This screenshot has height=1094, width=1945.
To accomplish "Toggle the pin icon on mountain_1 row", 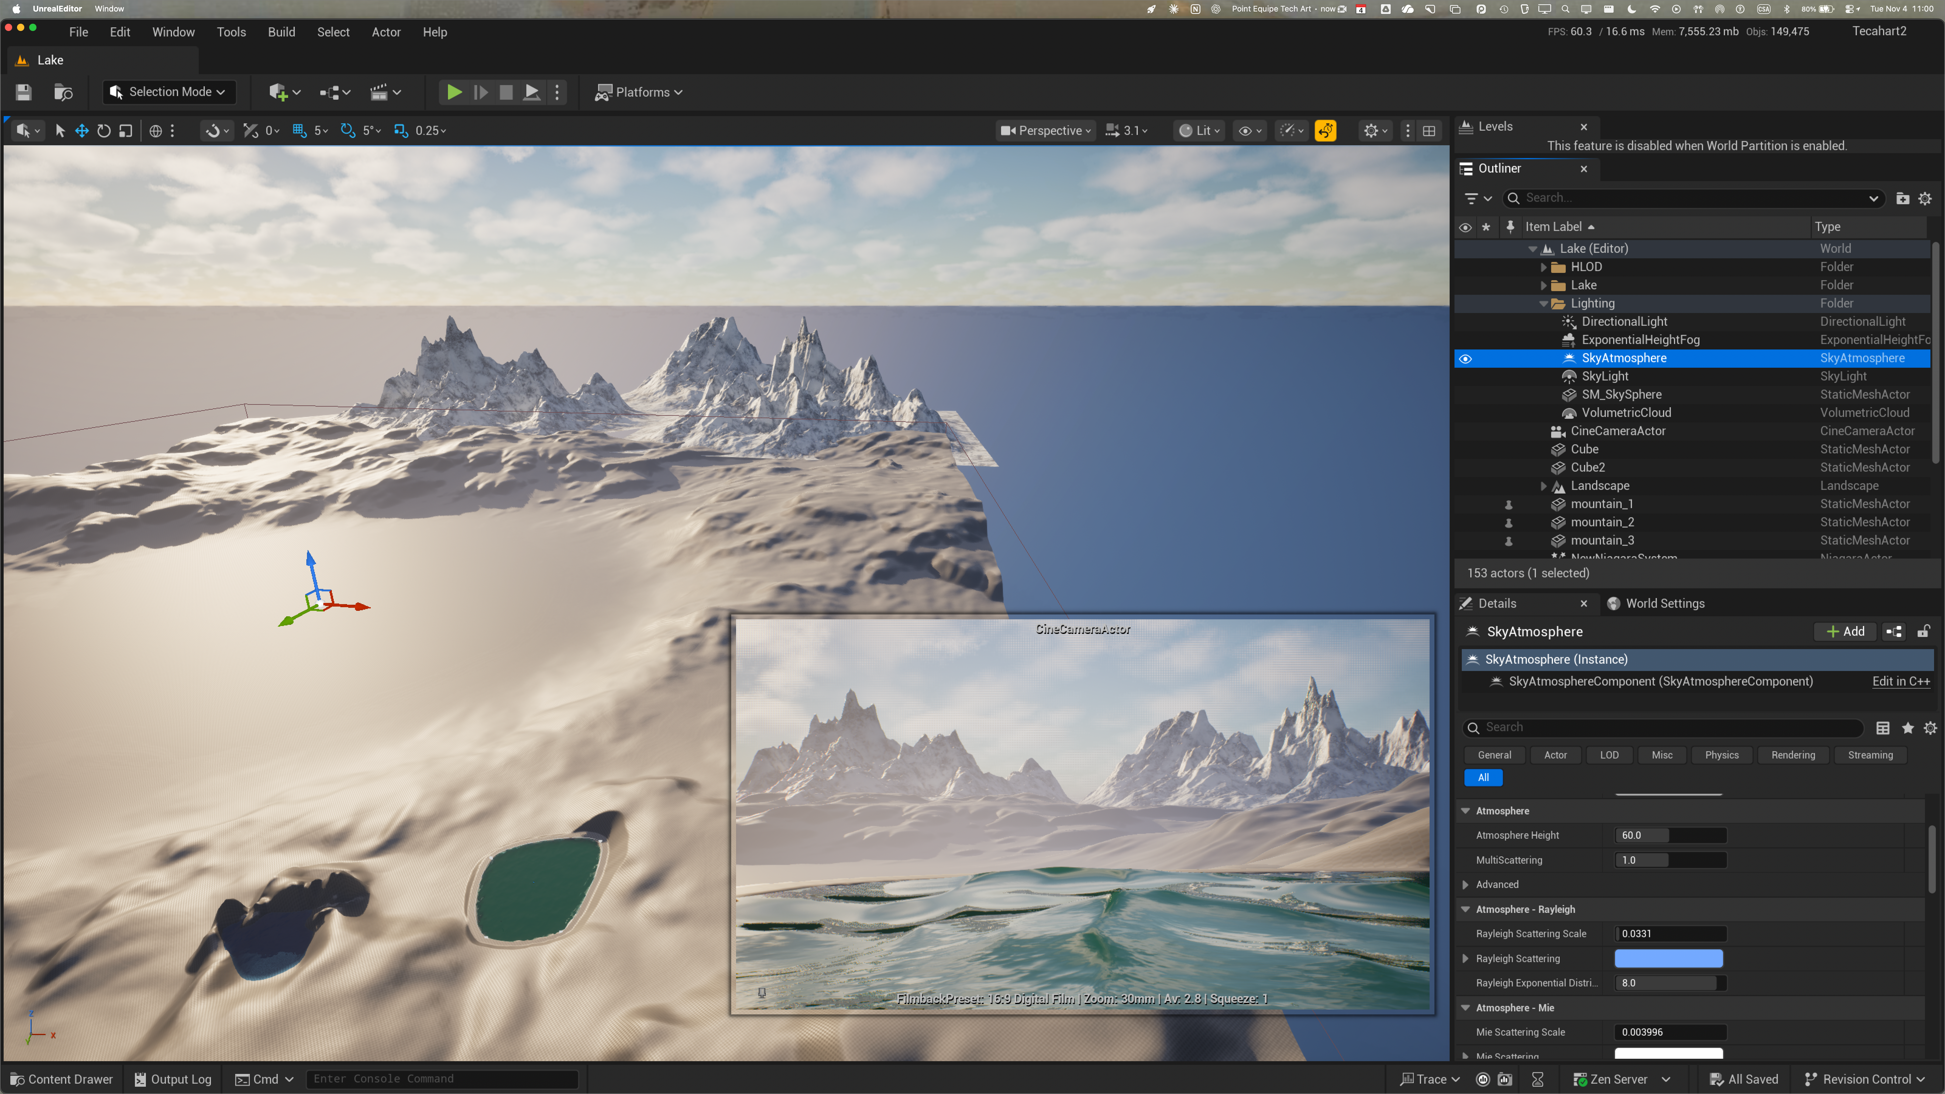I will click(1509, 504).
